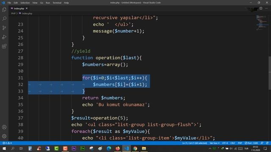Screen dimensions: 271x152
Task: Change the UTF-8 encoding selector
Action: pos(225,143)
